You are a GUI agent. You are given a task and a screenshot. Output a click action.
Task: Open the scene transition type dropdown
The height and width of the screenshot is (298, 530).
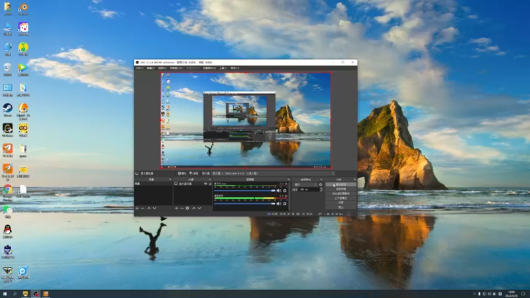click(x=305, y=185)
